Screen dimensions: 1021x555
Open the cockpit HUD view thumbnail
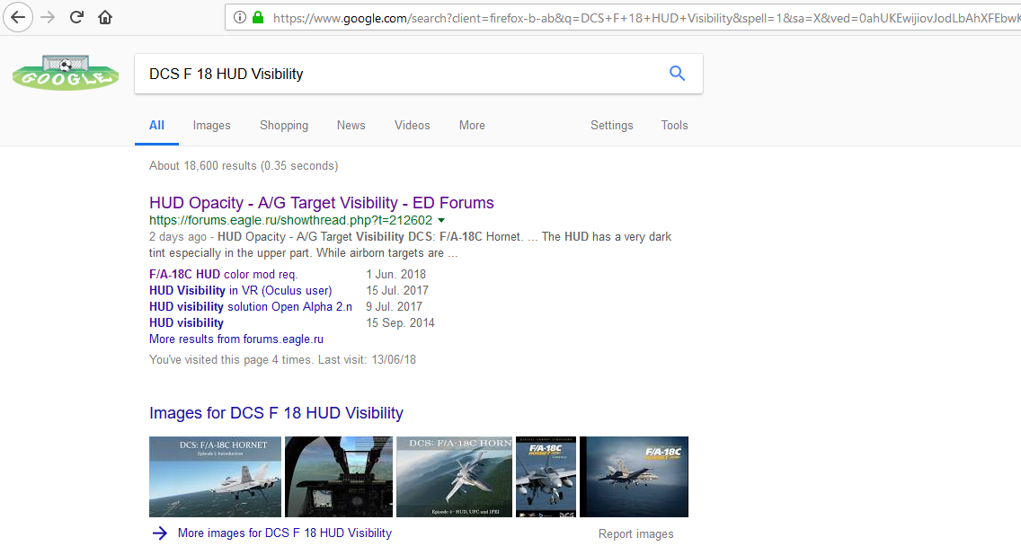[339, 477]
